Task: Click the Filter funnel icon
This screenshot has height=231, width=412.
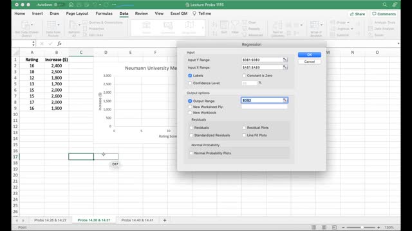Action: click(235, 25)
